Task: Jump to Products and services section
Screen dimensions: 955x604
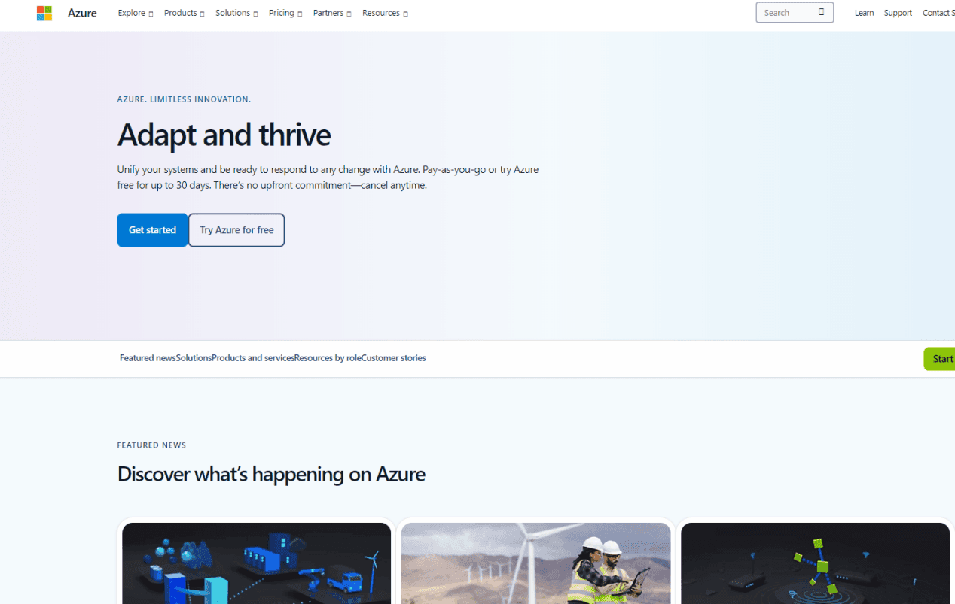Action: pos(253,358)
